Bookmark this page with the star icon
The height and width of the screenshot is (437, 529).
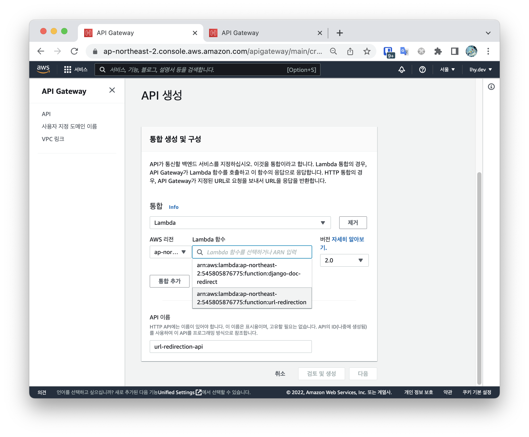367,51
